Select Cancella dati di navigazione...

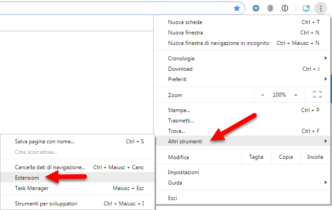(x=77, y=167)
